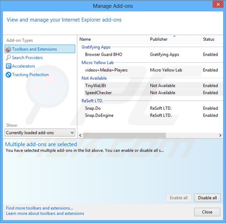Screen dimensions: 226x223
Task: Click the Not Available group header
Action: click(94, 78)
